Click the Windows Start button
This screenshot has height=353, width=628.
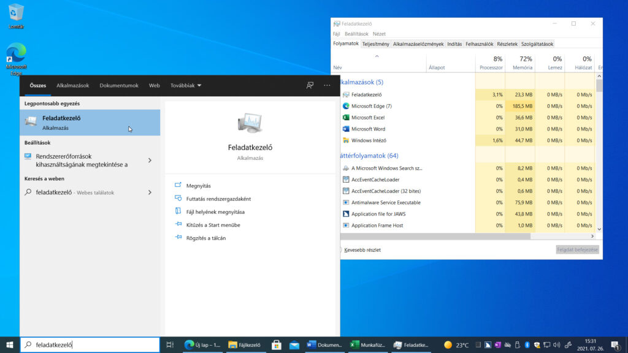10,344
